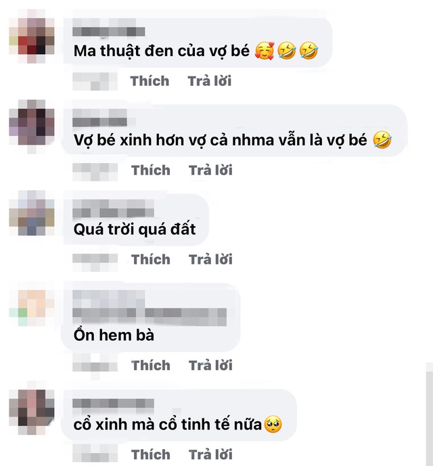The image size is (433, 466).
Task: Click blurred username above 'Ma thuật đen' comment
Action: (x=109, y=28)
